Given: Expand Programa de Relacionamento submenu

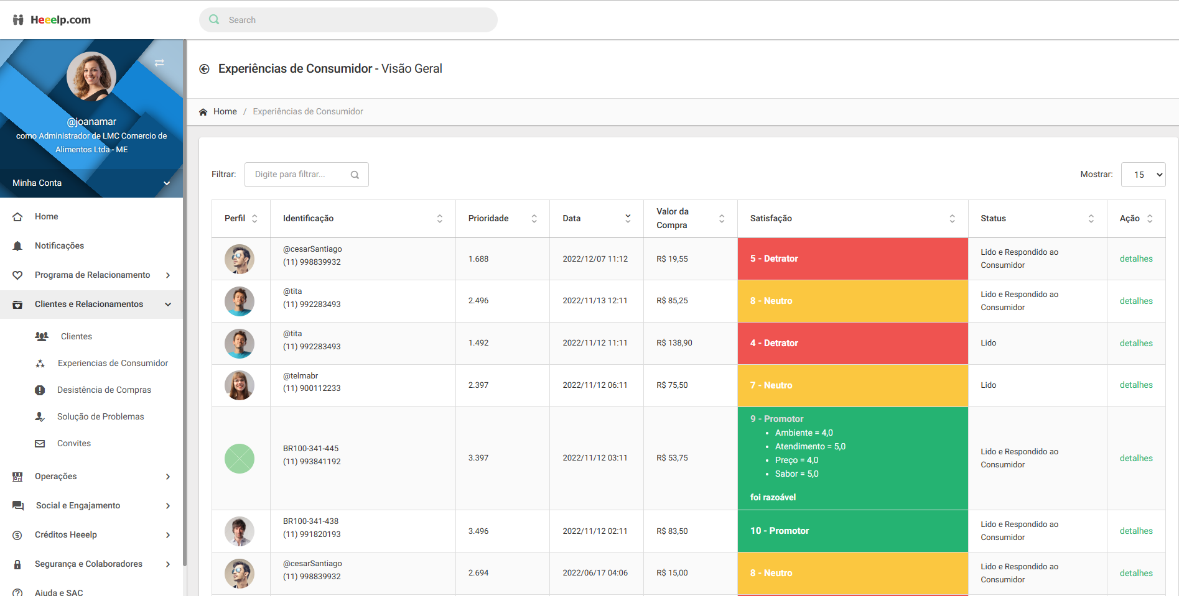Looking at the screenshot, I should coord(168,275).
